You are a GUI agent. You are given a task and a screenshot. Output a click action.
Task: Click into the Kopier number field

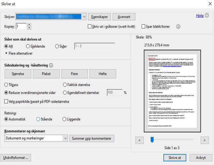21,26
